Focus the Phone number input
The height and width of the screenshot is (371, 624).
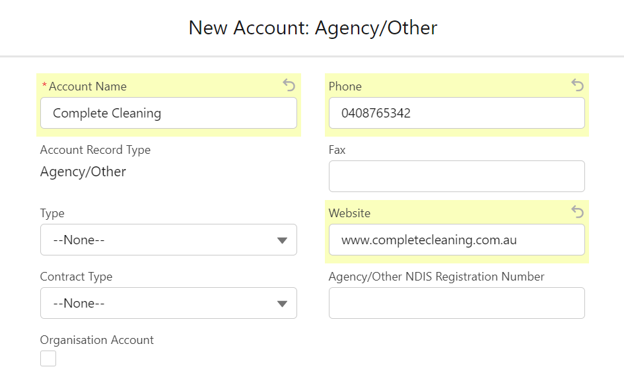(x=457, y=113)
